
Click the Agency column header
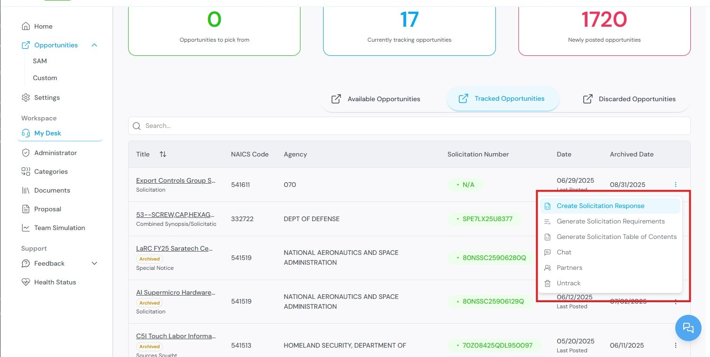[x=295, y=154]
